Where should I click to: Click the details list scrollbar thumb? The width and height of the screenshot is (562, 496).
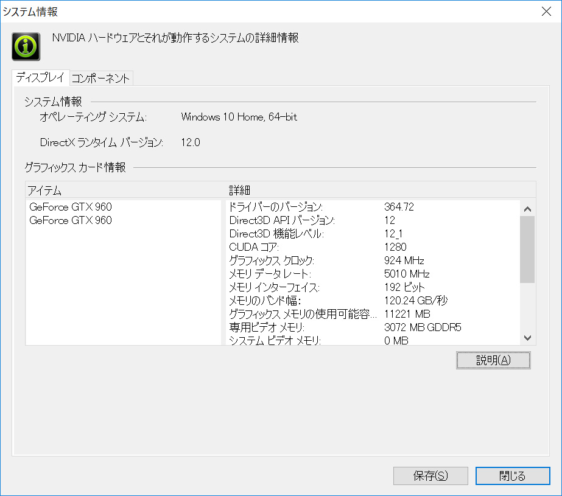[x=527, y=250]
